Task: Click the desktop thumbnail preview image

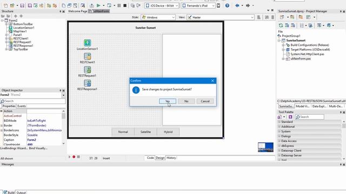Action: (265, 147)
